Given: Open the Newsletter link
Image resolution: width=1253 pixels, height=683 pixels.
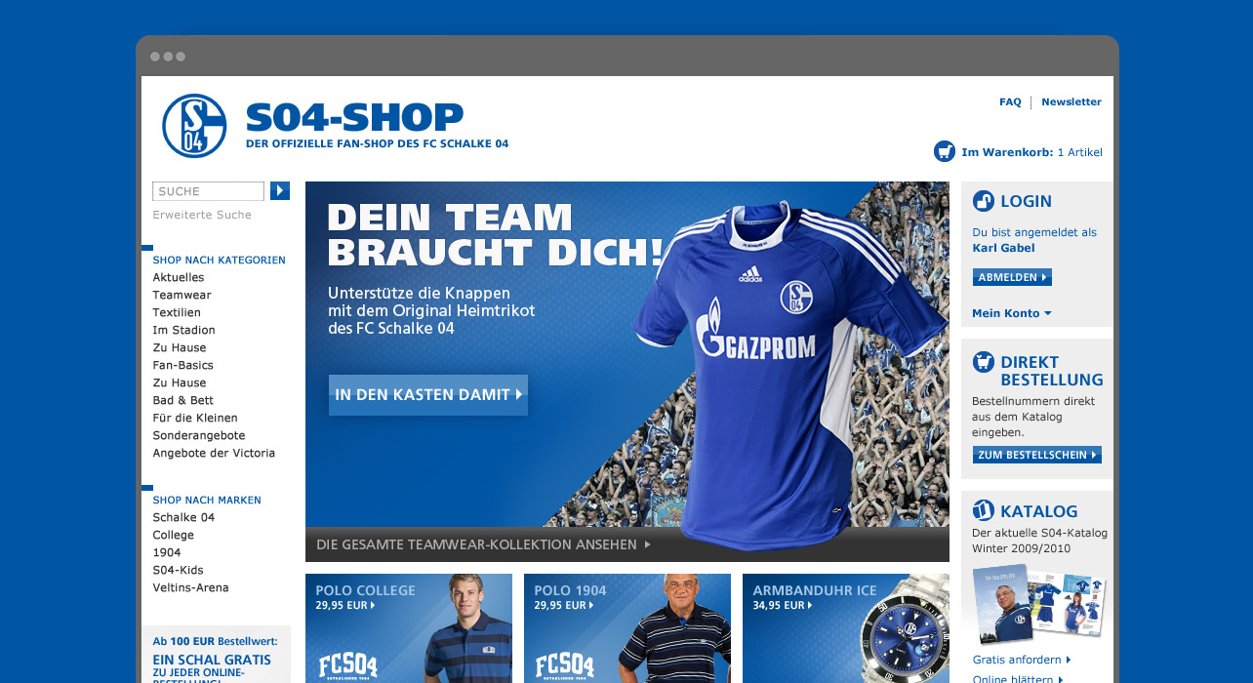Looking at the screenshot, I should (1071, 101).
